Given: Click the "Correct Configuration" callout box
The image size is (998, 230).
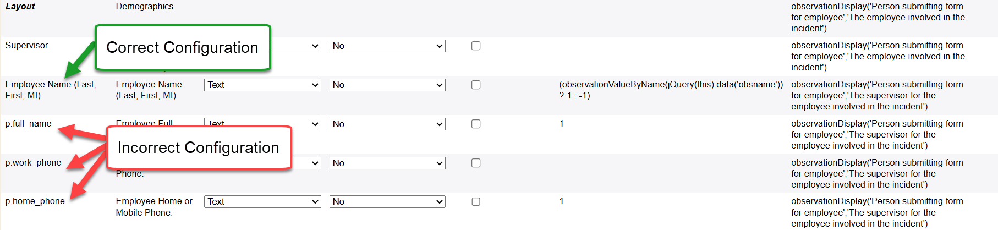Looking at the screenshot, I should pyautogui.click(x=182, y=47).
